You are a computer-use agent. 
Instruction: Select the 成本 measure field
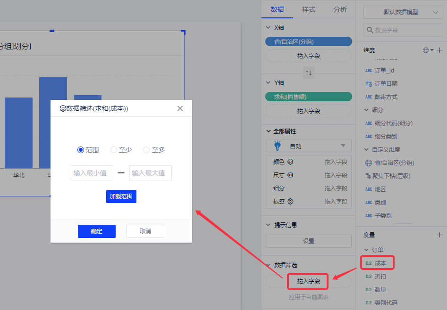click(x=380, y=263)
